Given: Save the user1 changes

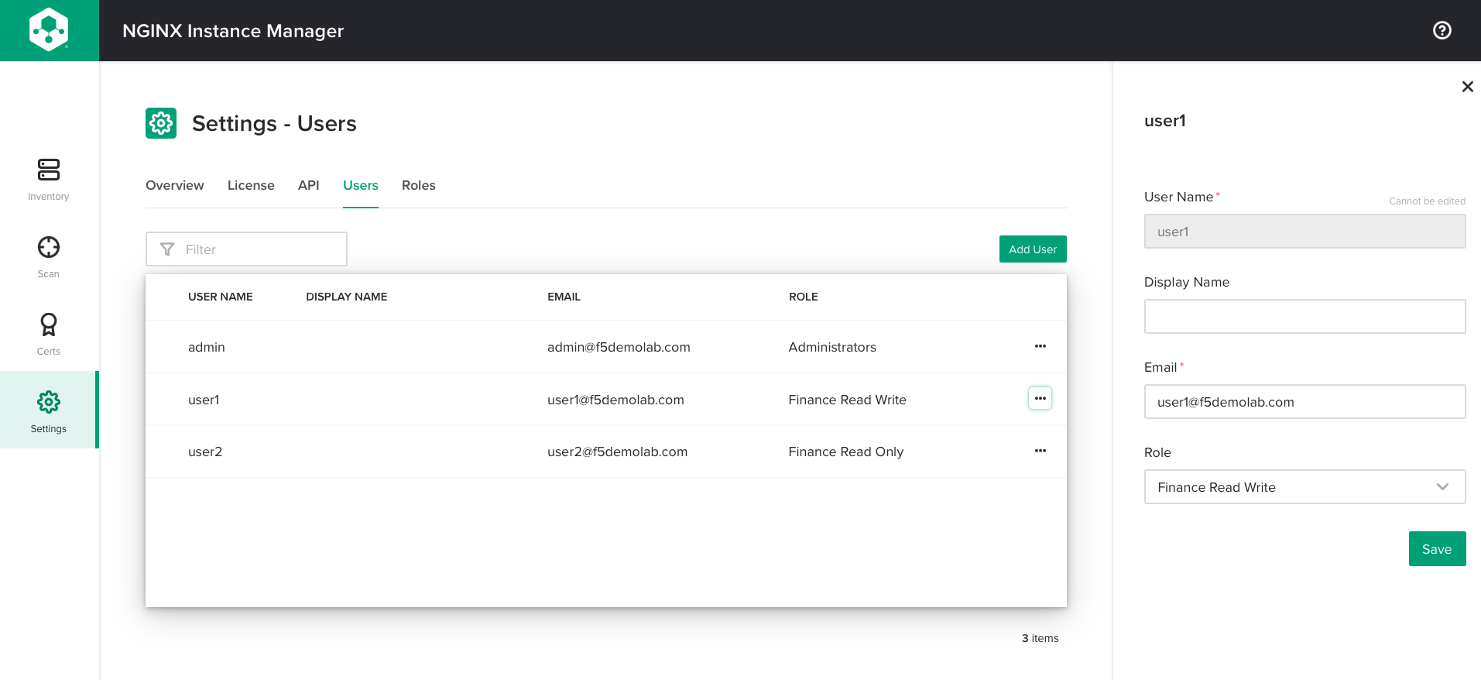Looking at the screenshot, I should coord(1437,549).
